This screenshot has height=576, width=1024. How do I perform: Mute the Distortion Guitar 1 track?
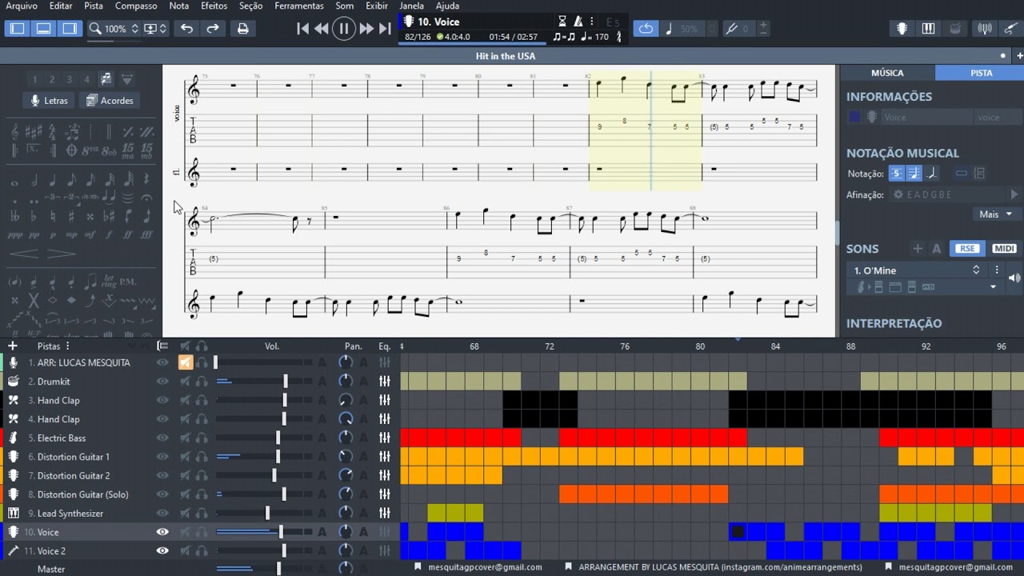(185, 457)
